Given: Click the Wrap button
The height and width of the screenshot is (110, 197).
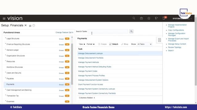Looking at the screenshot, I should pyautogui.click(x=125, y=44).
